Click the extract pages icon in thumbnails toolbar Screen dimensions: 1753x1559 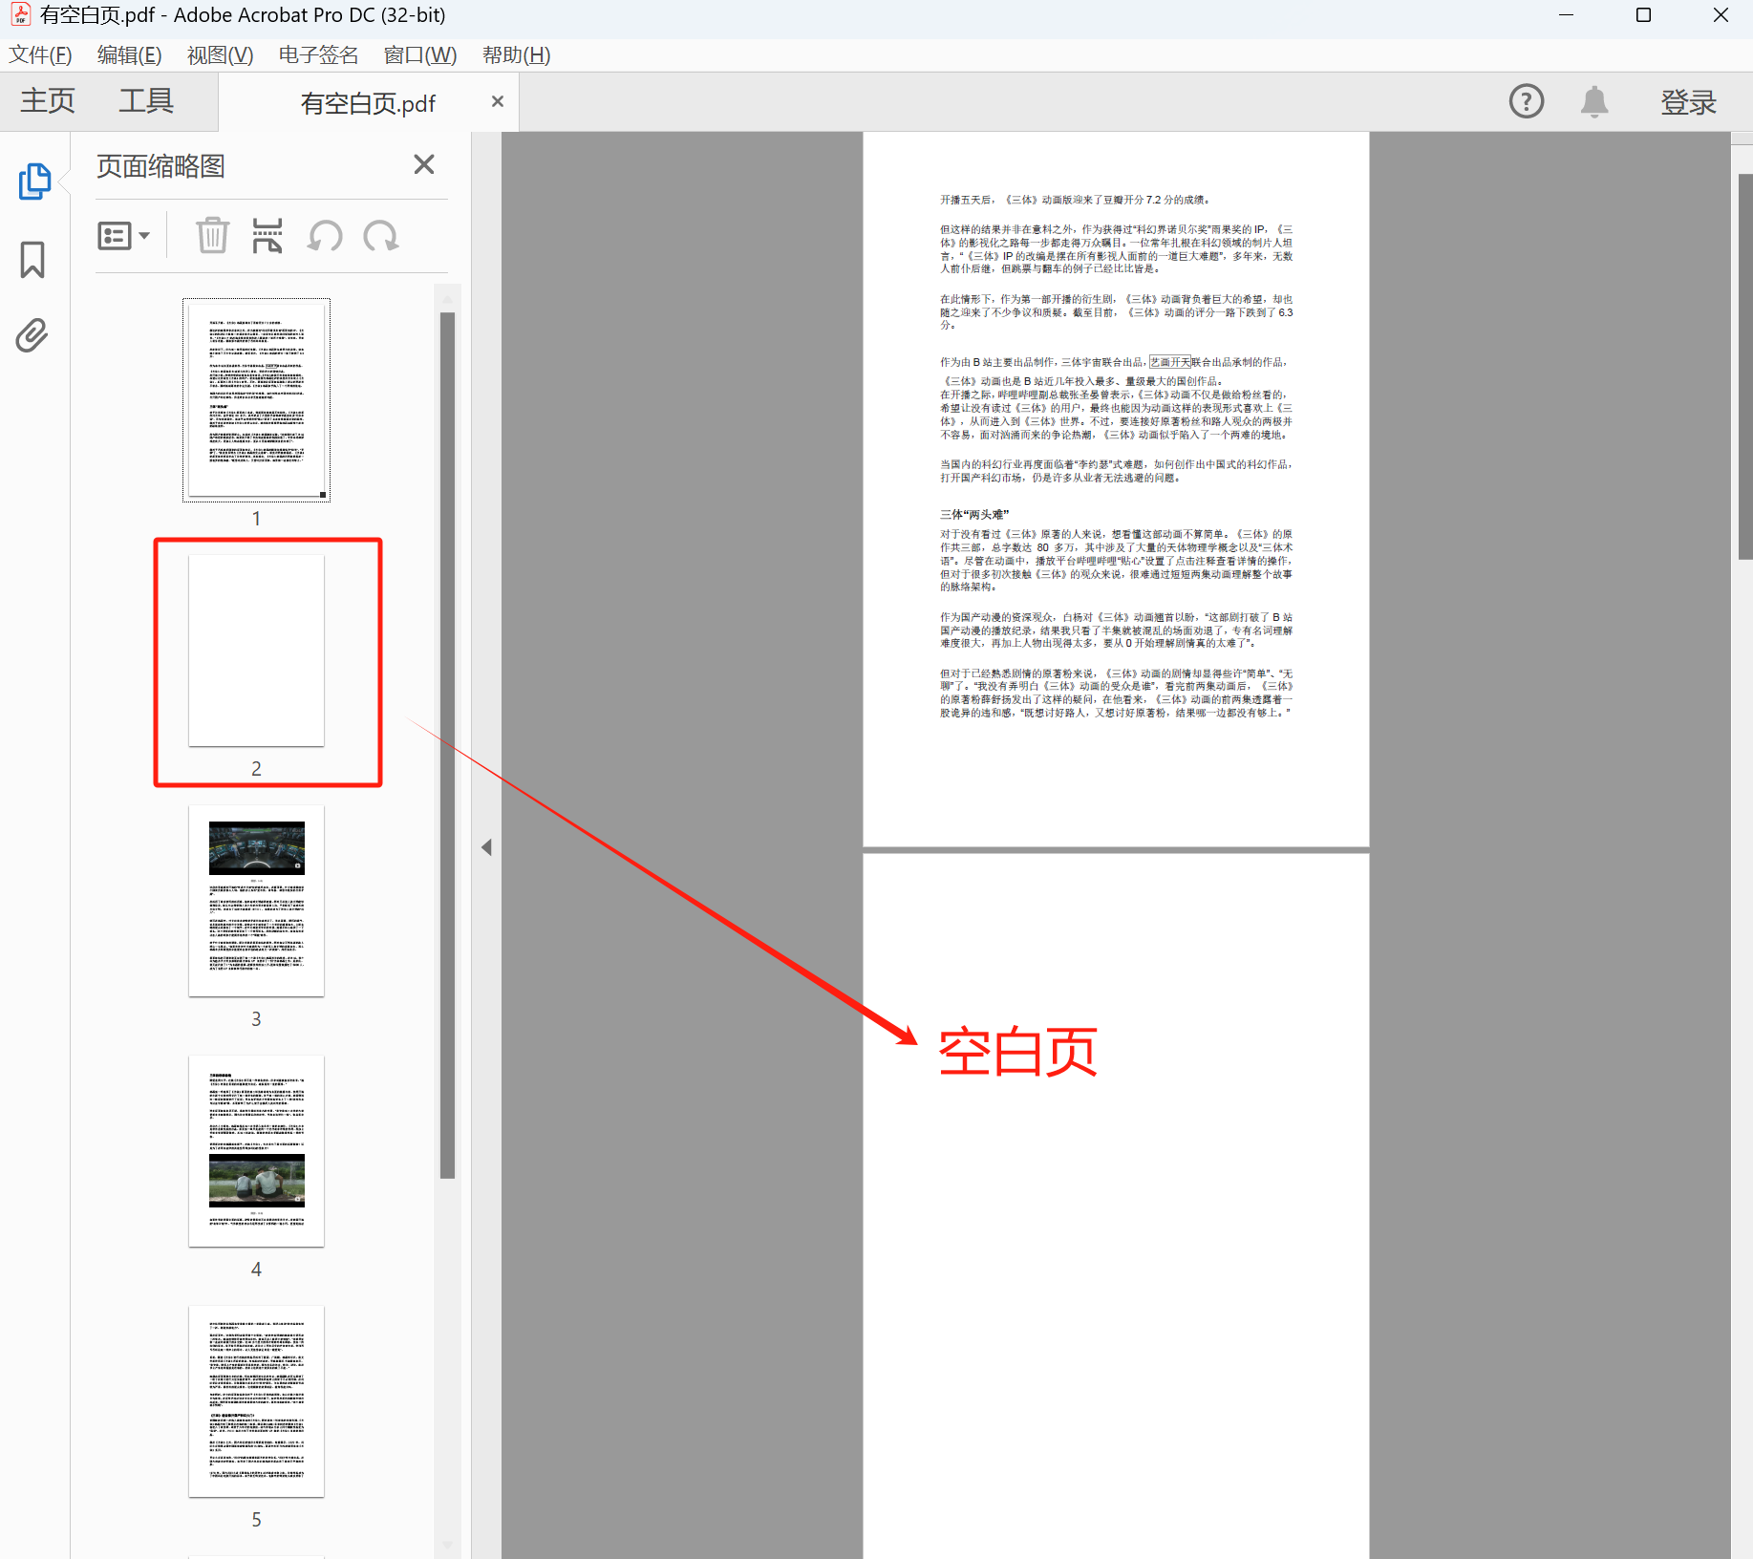click(267, 235)
